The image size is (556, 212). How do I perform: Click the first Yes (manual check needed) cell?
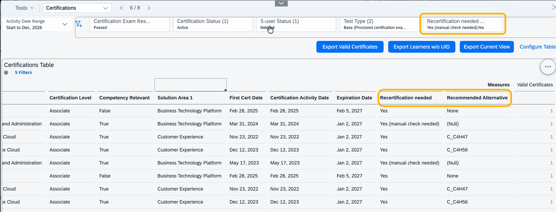tap(409, 124)
